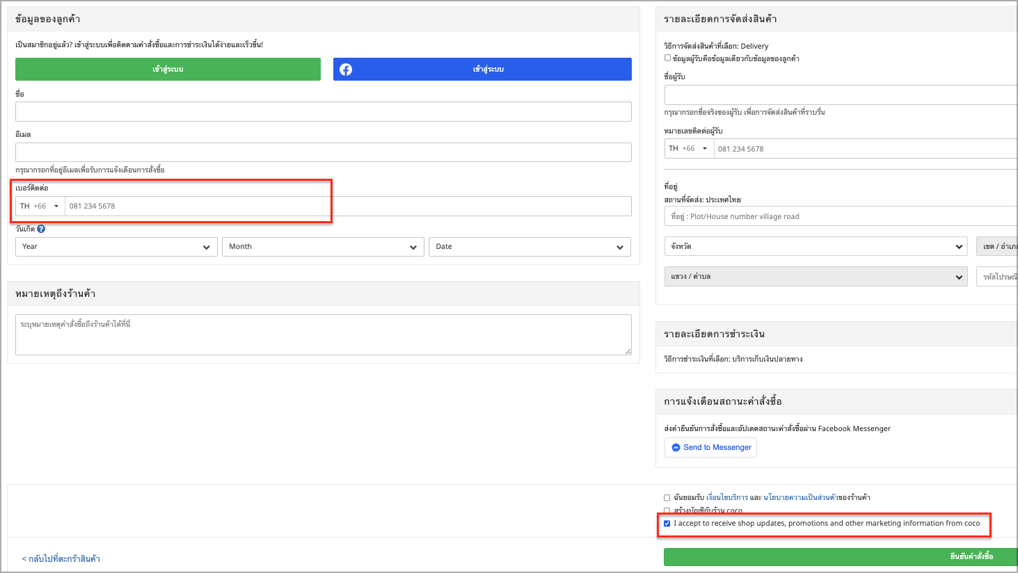Open the terms of service link
The image size is (1018, 573).
pos(727,498)
